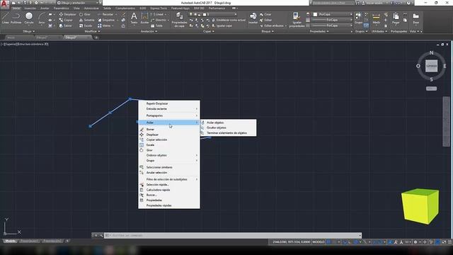453x255 pixels.
Task: Click the Recortar tool in ribbon
Action: pyautogui.click(x=105, y=14)
